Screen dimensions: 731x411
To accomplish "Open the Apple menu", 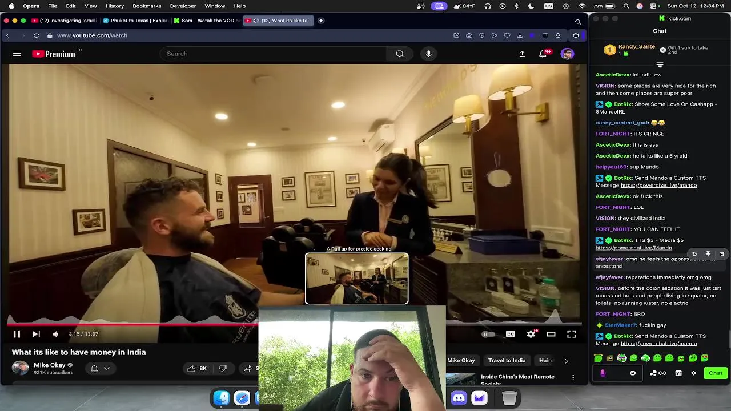I will click(11, 6).
